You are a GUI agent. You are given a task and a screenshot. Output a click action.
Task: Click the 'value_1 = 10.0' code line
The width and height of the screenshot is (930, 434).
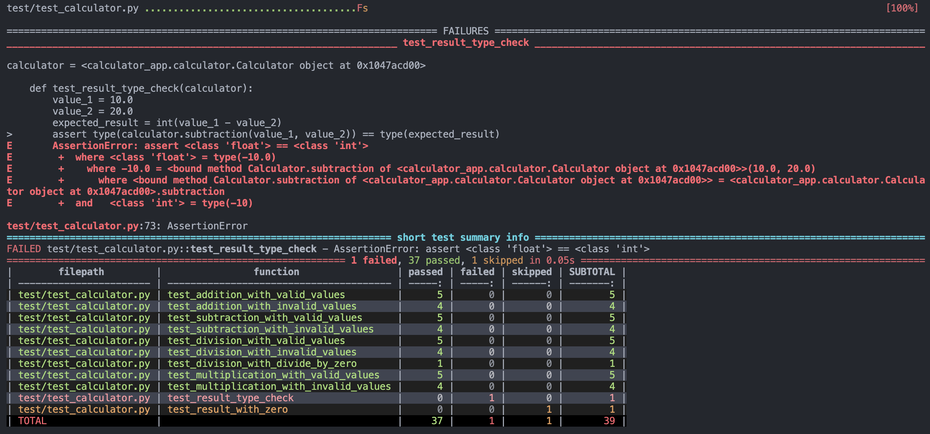[x=93, y=100]
